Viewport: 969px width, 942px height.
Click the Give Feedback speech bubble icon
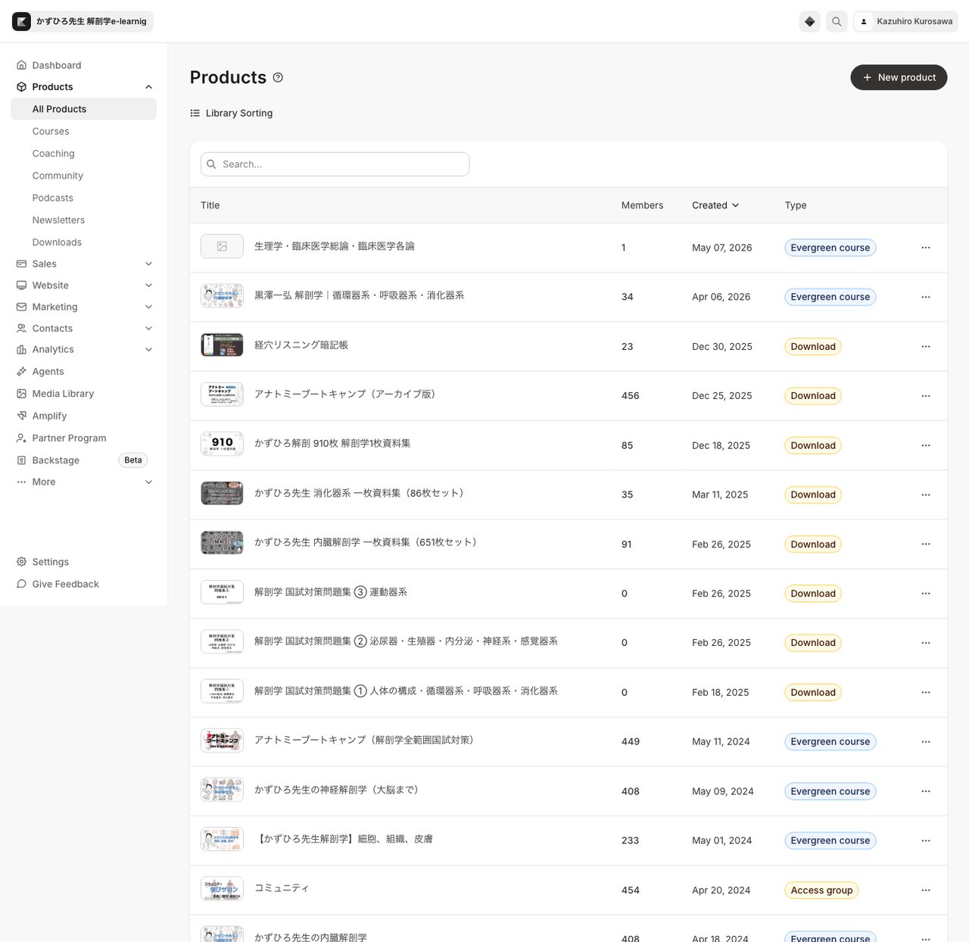click(x=21, y=584)
